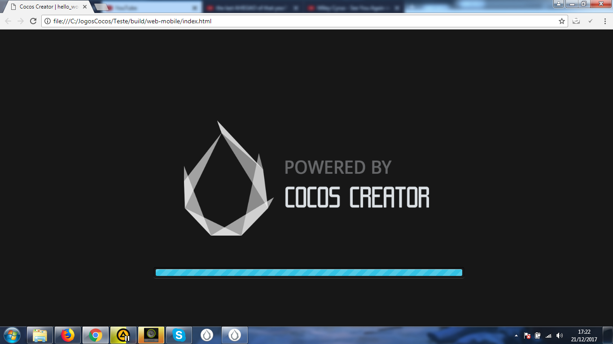613x344 pixels.
Task: Open the network signal tray icon
Action: pyautogui.click(x=548, y=335)
